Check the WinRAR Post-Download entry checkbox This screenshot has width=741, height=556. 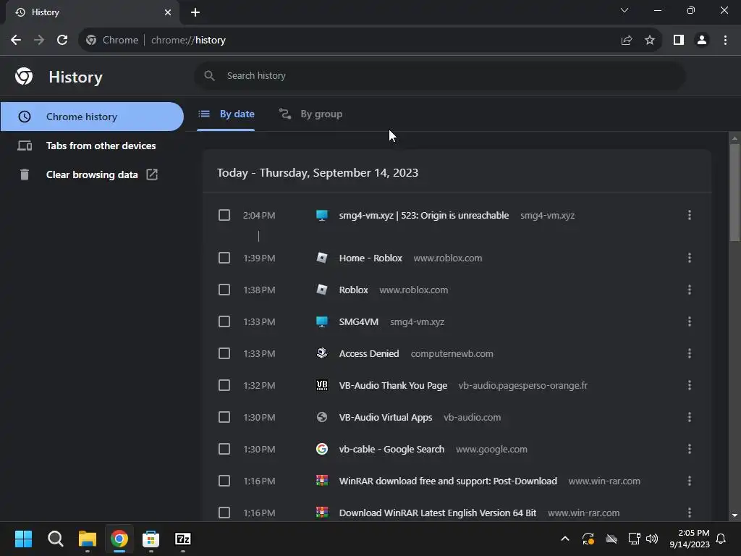pos(224,481)
